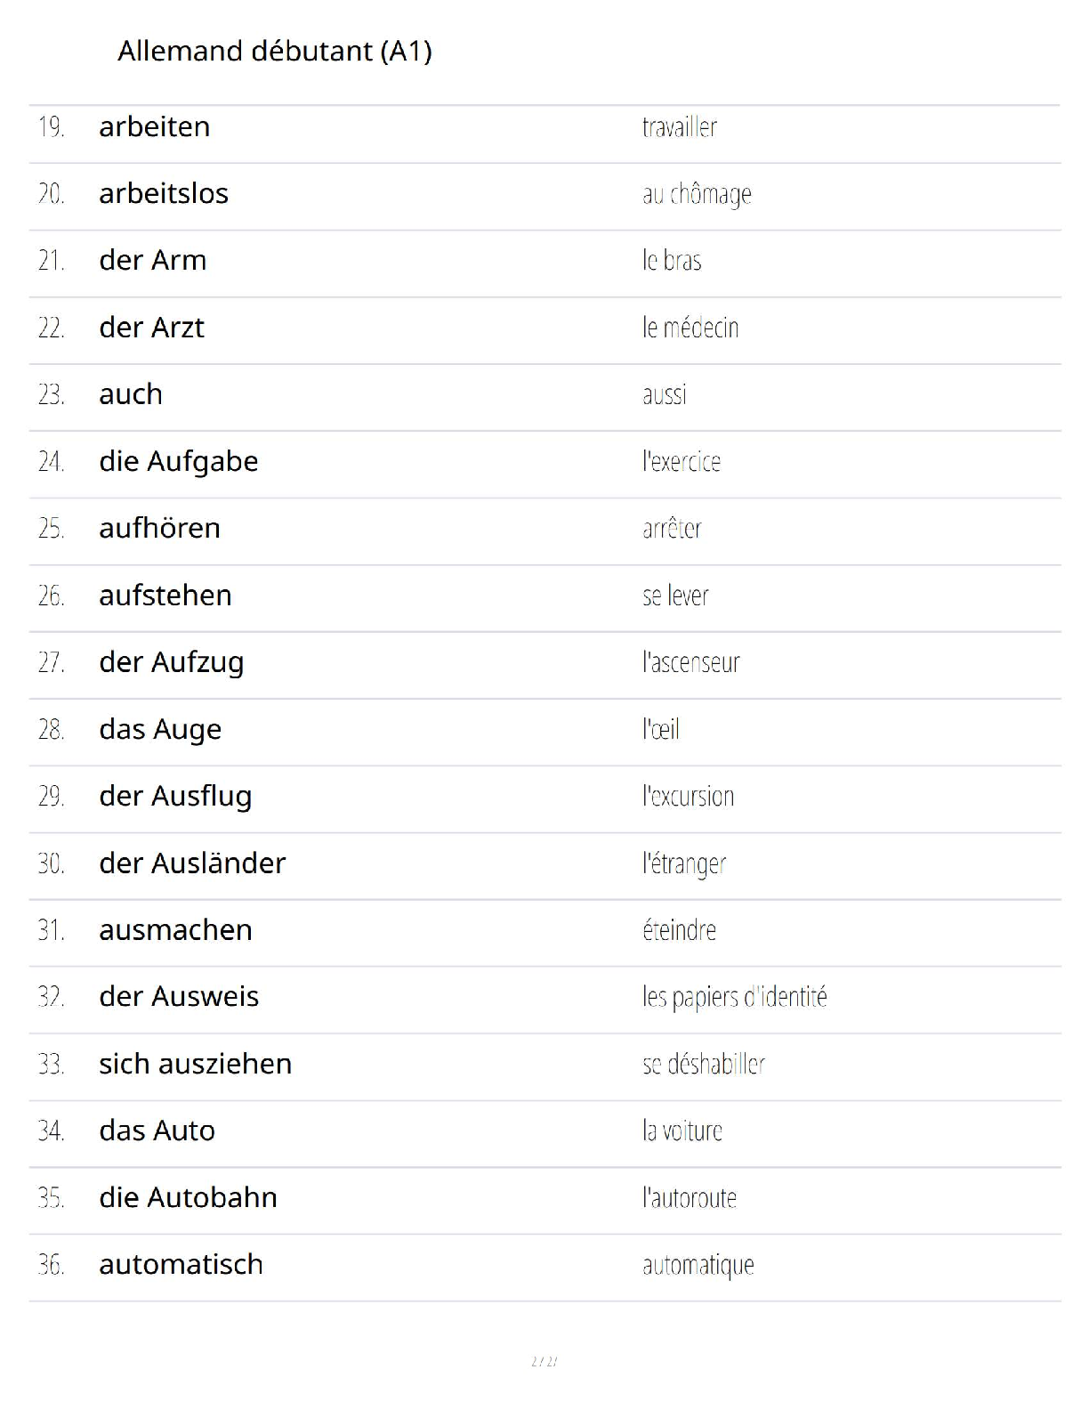
Task: Click the 'Allemand débutant (A1)' page title
Action: (x=275, y=51)
